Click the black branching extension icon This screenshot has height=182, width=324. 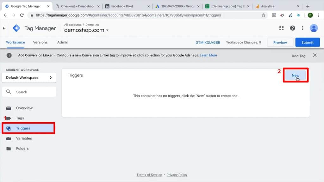[290, 15]
